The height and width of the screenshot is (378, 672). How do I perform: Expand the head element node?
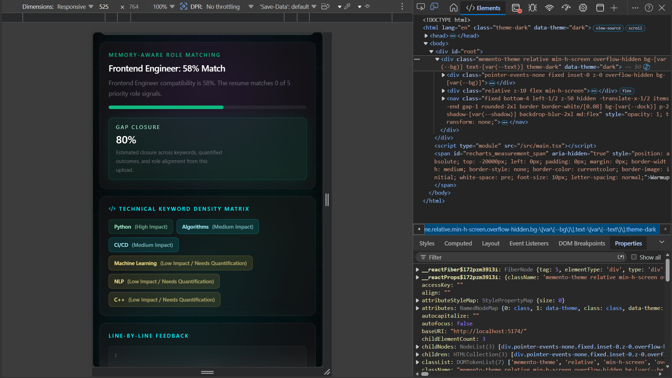click(x=426, y=36)
